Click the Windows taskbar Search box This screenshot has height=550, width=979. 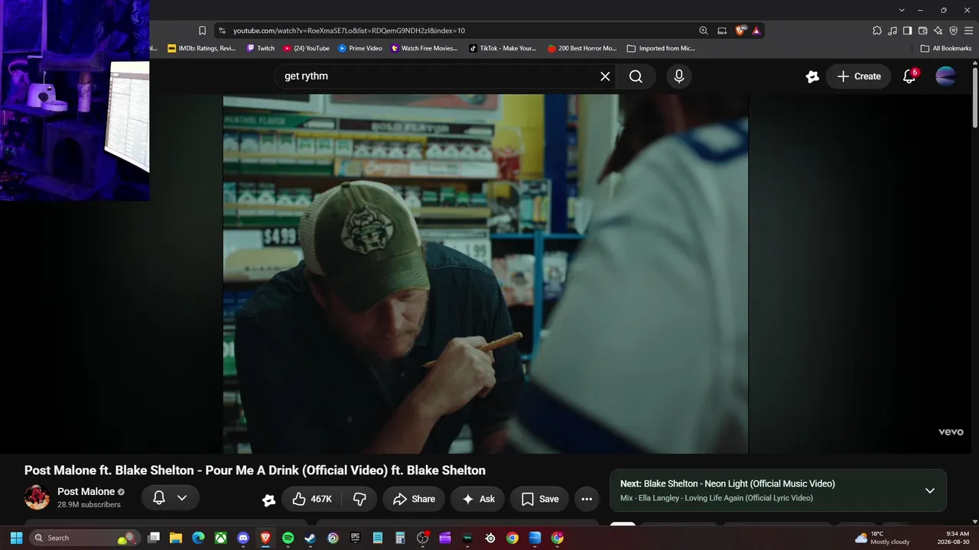coord(86,538)
